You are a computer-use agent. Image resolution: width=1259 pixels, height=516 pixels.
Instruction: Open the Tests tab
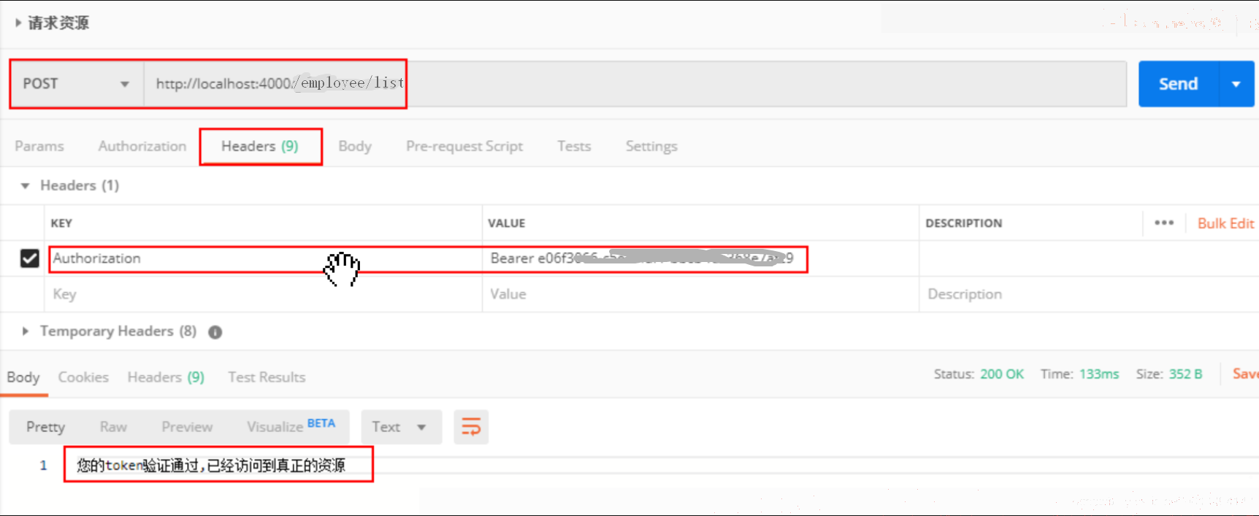tap(574, 146)
